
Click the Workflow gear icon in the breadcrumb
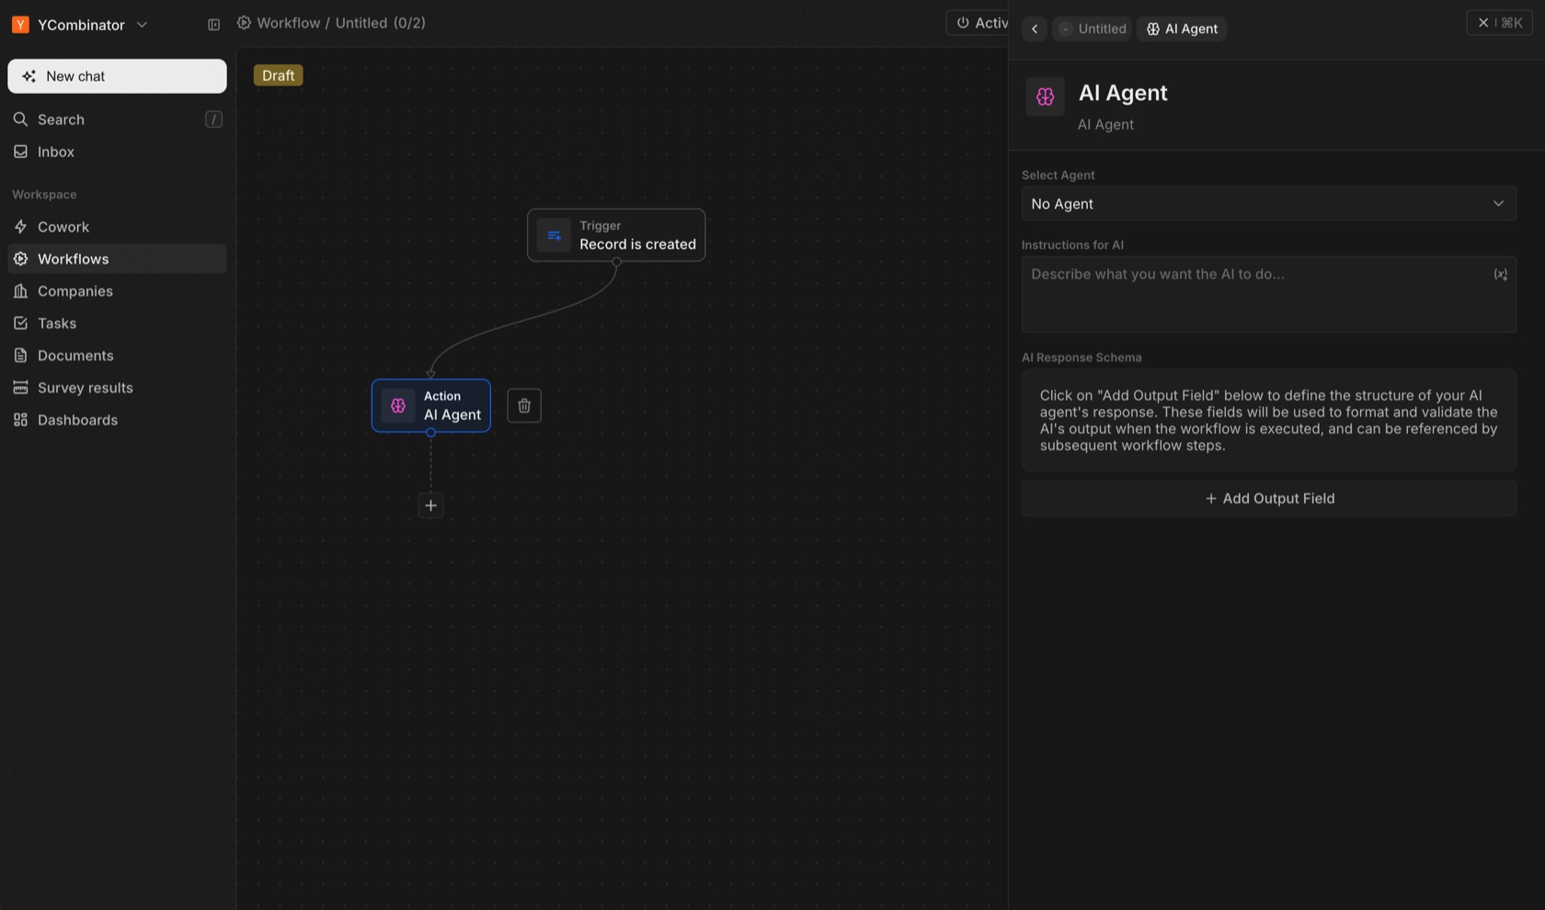click(x=244, y=23)
